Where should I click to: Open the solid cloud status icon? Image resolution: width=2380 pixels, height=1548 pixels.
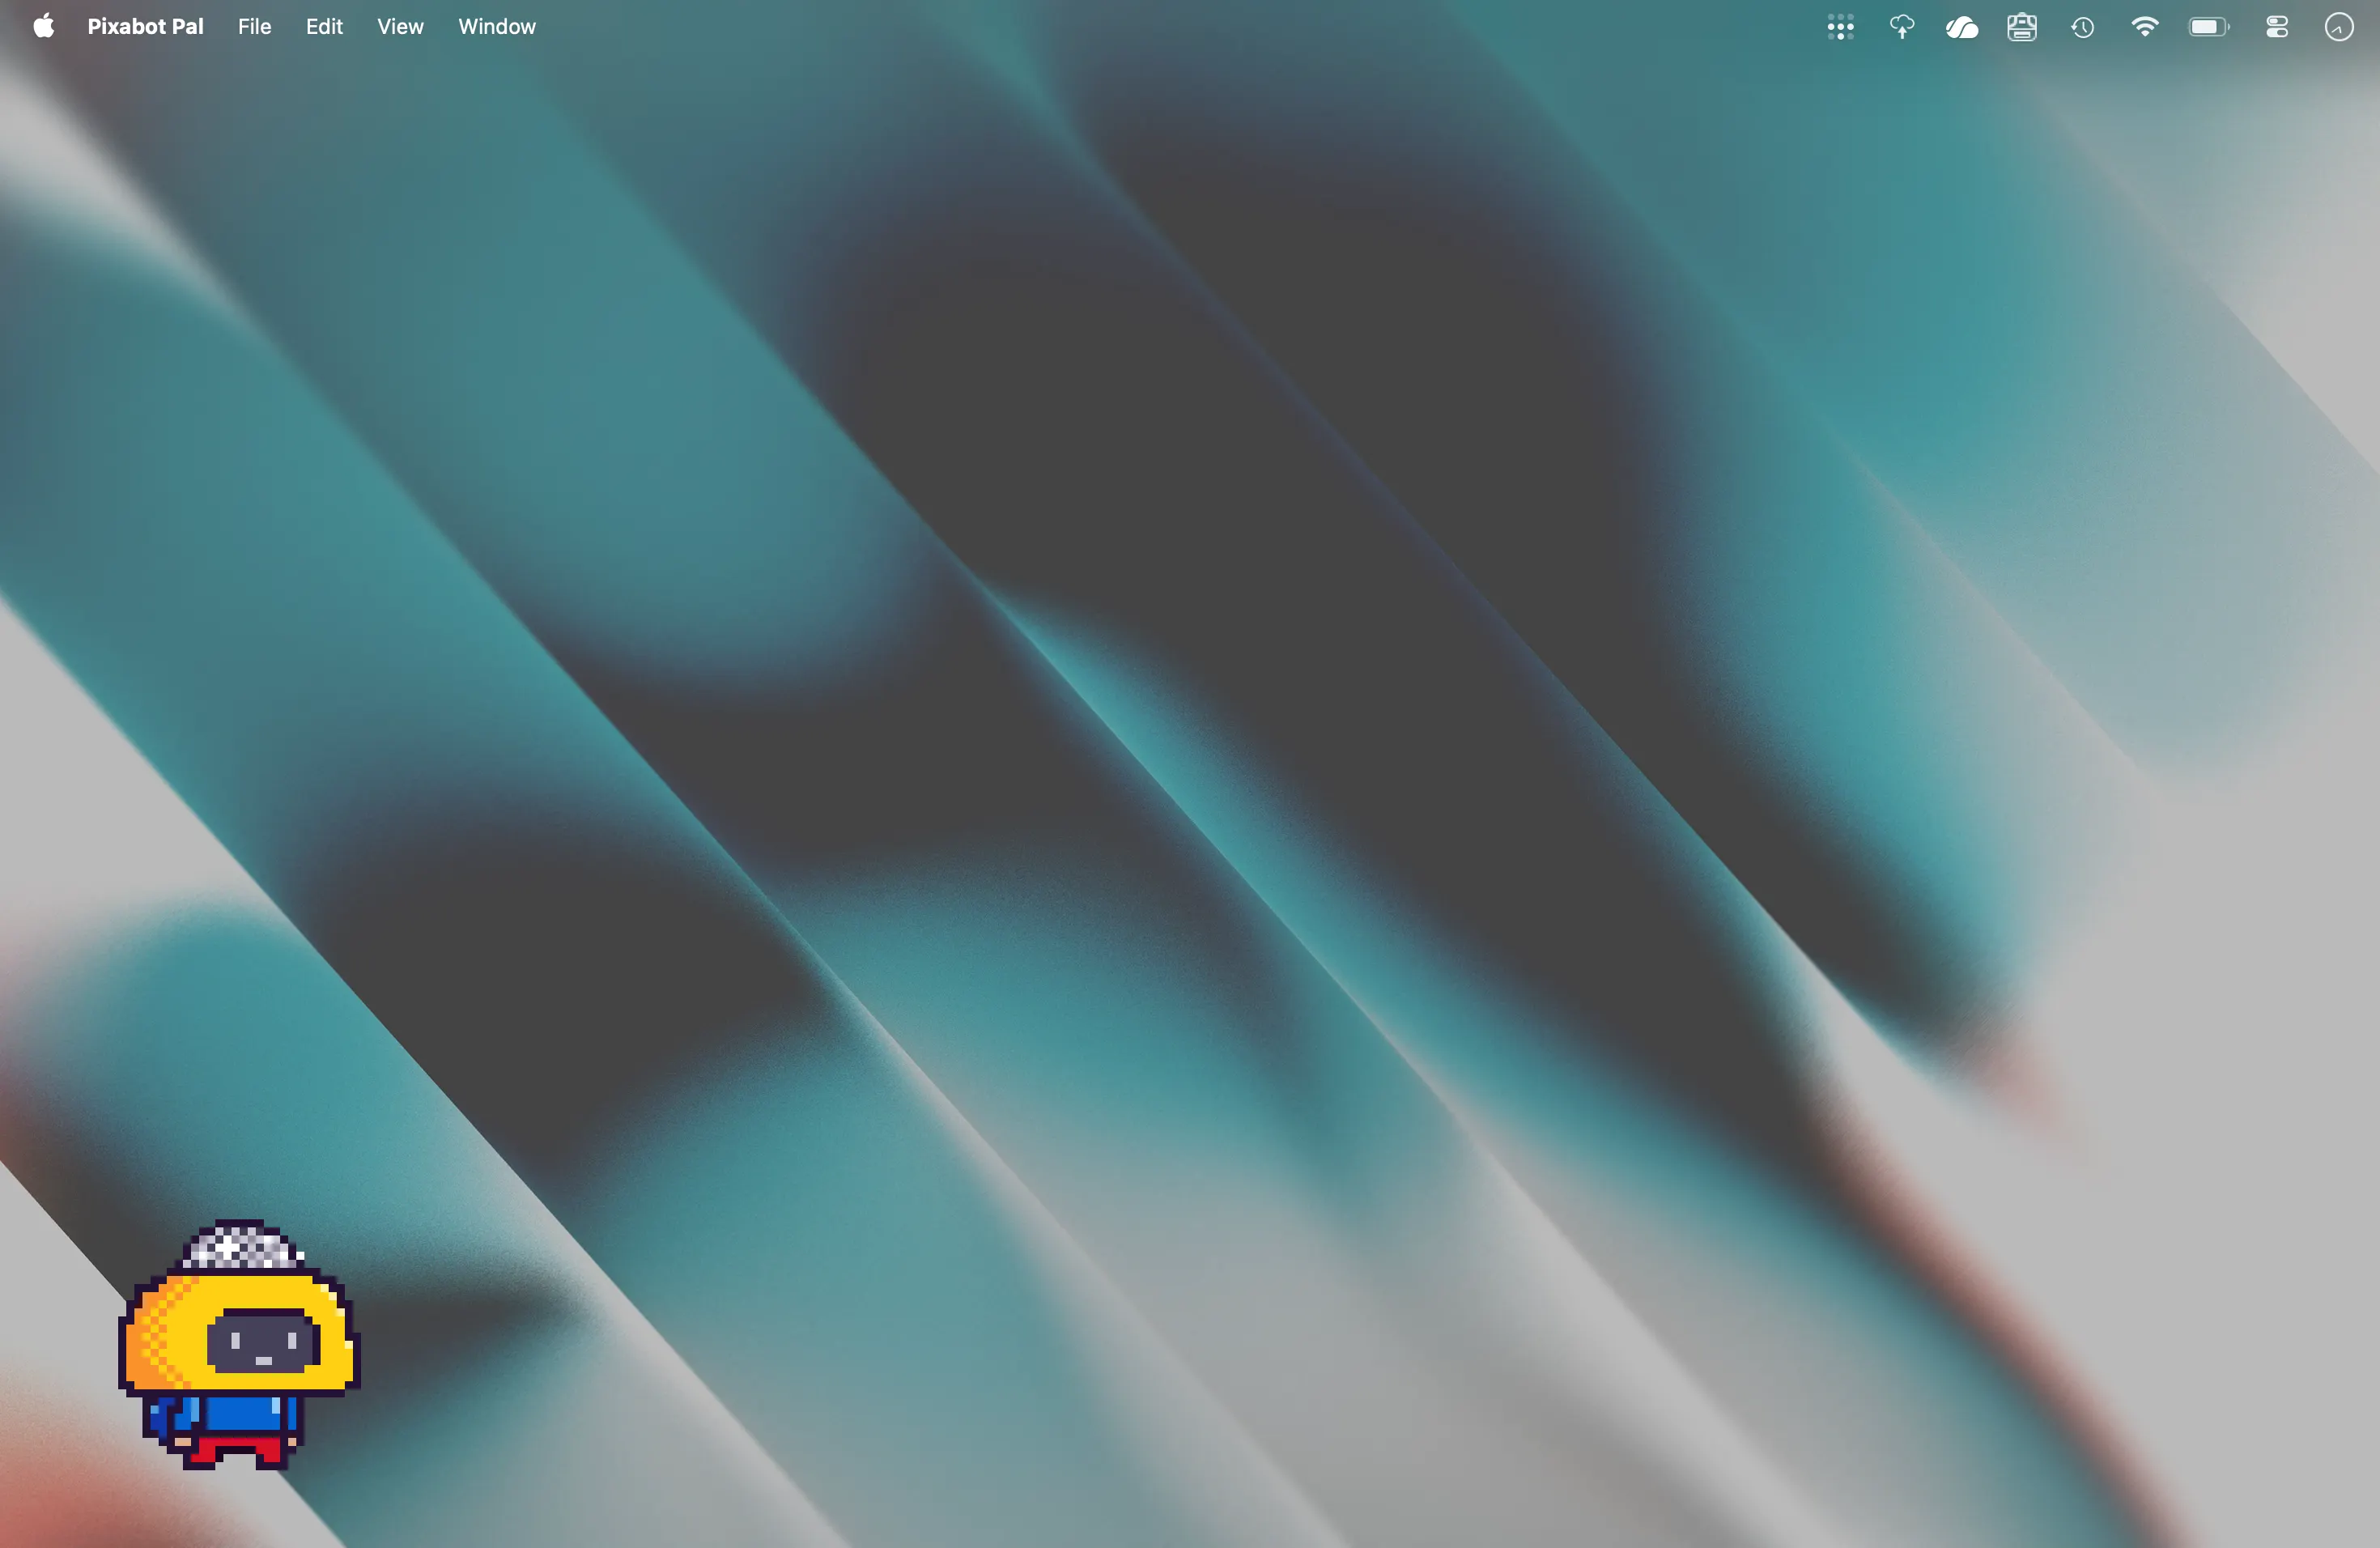click(x=1961, y=27)
